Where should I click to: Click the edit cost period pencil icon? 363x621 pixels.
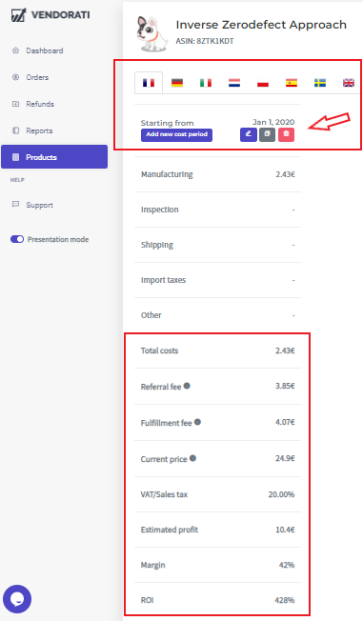[x=249, y=134]
